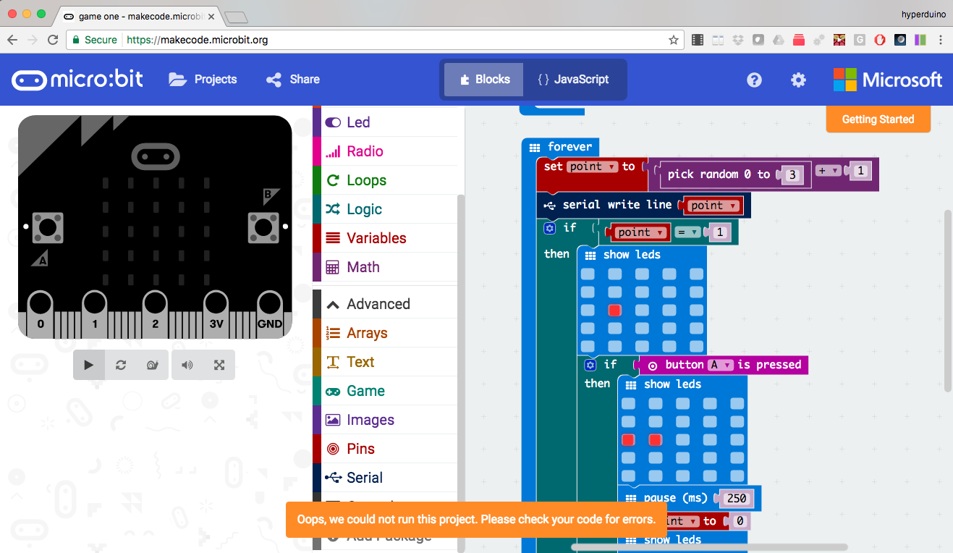Open the plus operator dropdown
Screen dimensions: 953x553
point(829,171)
